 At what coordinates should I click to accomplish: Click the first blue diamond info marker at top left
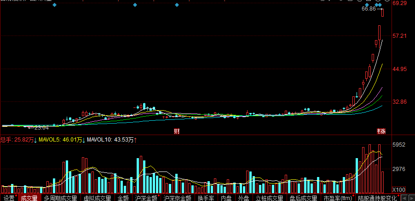coord(55,5)
